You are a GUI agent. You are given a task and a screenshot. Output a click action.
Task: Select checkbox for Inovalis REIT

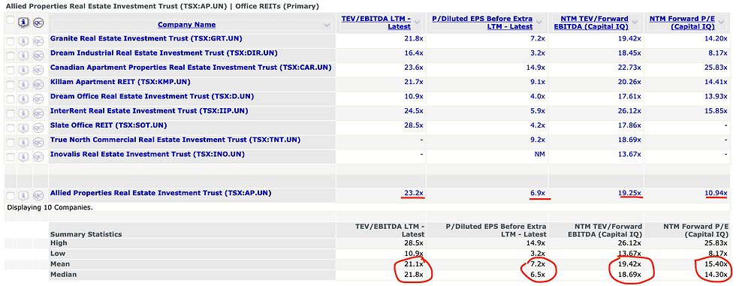click(x=11, y=158)
